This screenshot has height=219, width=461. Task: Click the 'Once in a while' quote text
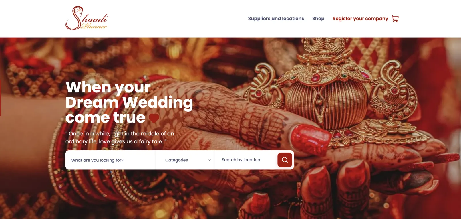120,137
